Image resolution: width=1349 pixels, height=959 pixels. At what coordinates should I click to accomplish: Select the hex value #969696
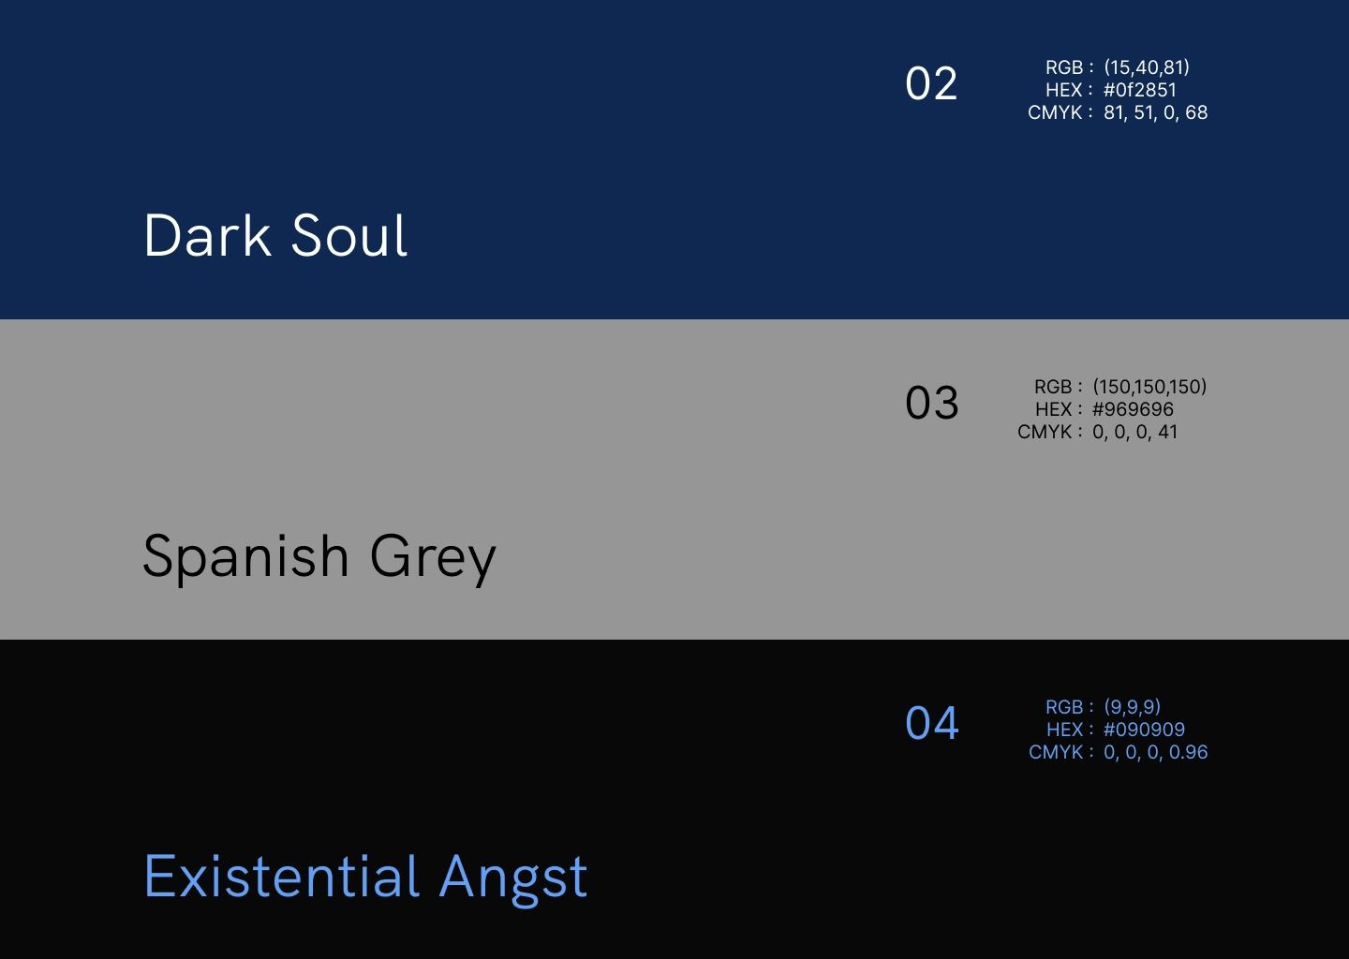click(1133, 409)
